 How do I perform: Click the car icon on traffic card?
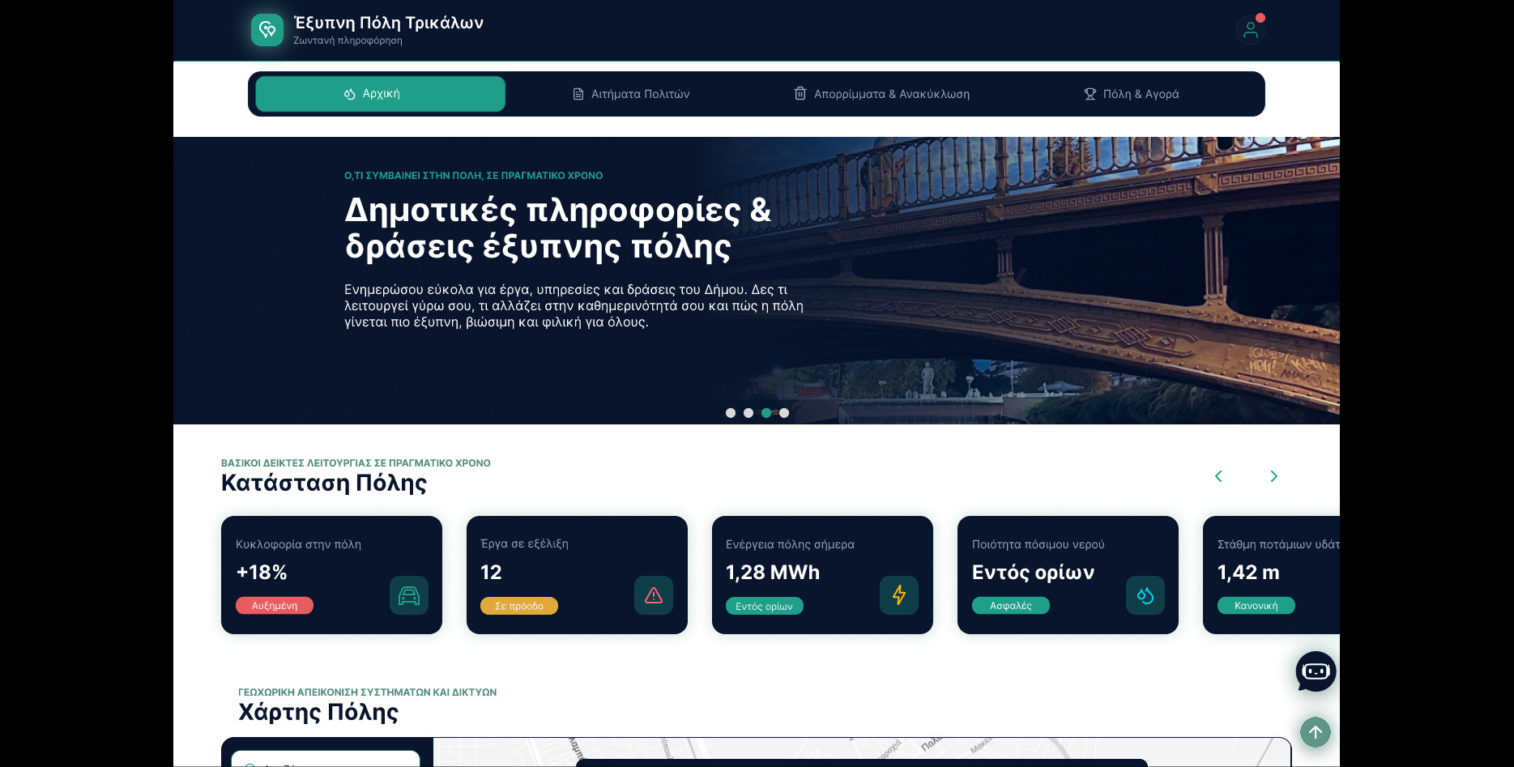tap(409, 595)
